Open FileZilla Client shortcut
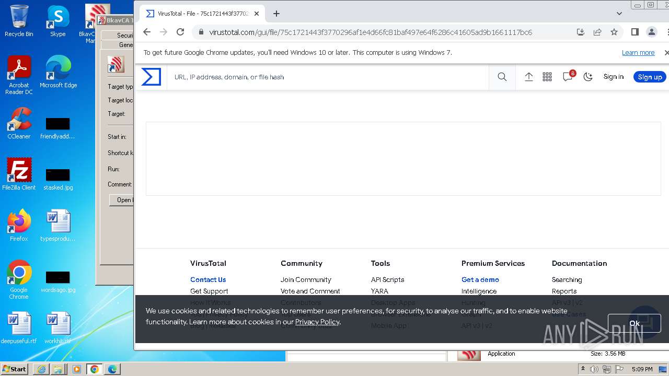669x376 pixels. click(19, 174)
